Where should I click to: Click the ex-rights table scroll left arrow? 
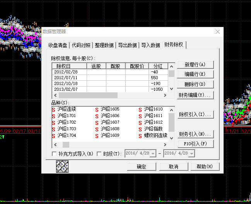[55, 95]
